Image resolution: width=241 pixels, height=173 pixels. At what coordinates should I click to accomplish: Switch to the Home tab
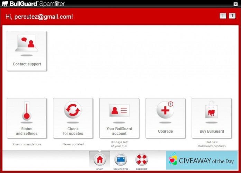point(100,160)
